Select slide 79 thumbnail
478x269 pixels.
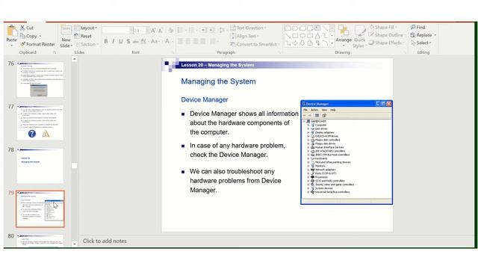40,209
